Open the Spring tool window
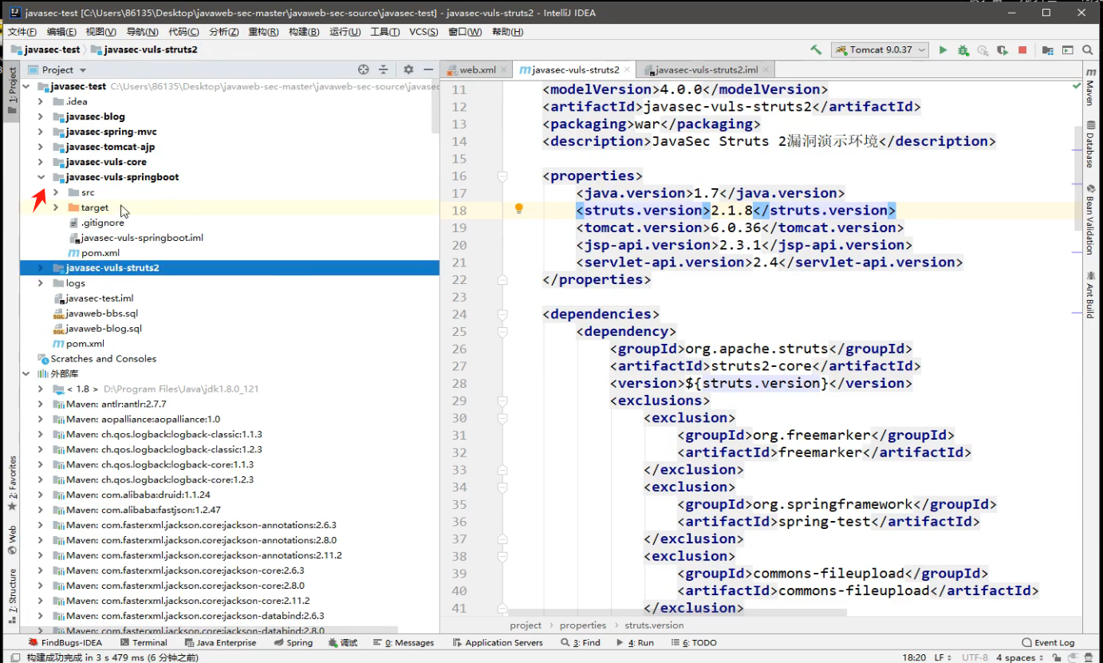 293,642
